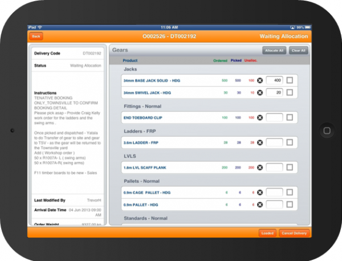Click the Allocate All button
This screenshot has width=342, height=261.
[274, 50]
